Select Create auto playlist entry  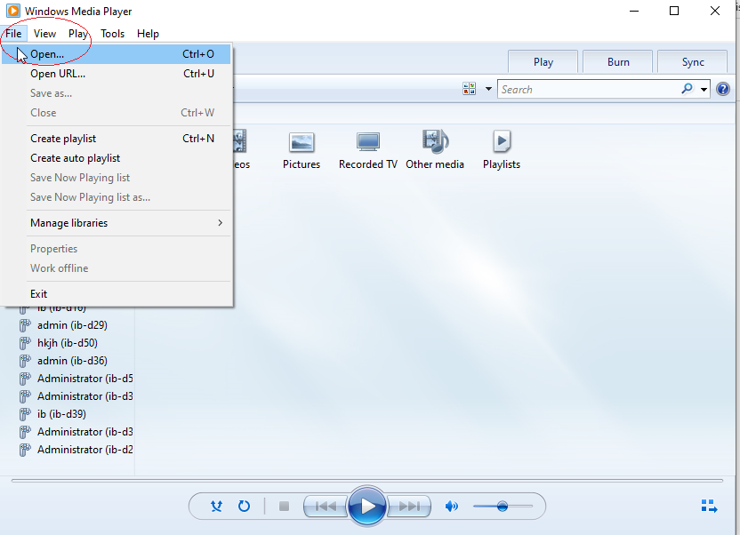click(x=117, y=158)
